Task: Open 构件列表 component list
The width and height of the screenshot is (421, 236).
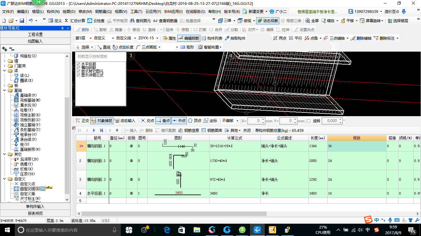Action: (x=212, y=38)
